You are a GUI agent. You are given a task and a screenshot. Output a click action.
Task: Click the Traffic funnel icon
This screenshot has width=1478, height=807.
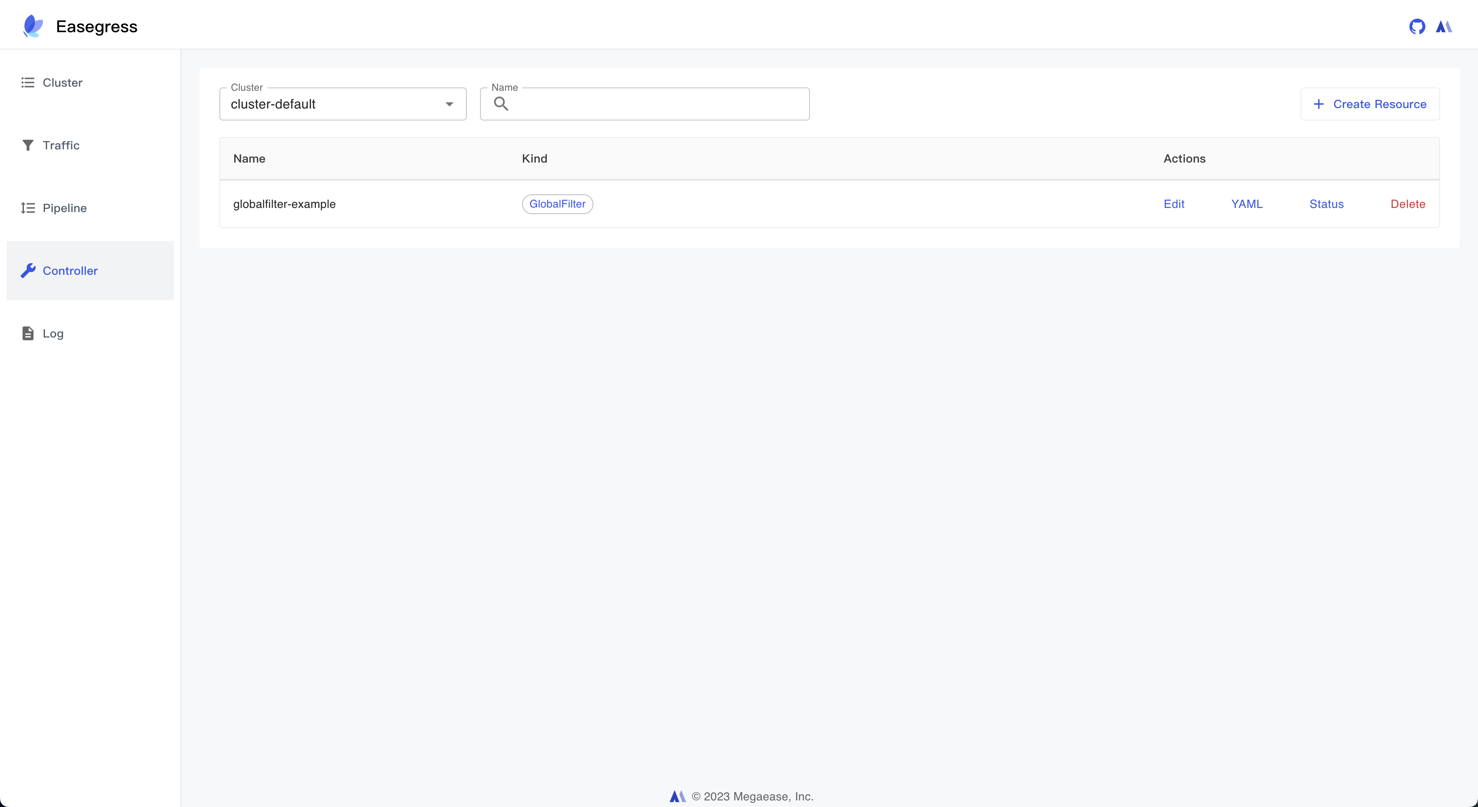tap(28, 145)
